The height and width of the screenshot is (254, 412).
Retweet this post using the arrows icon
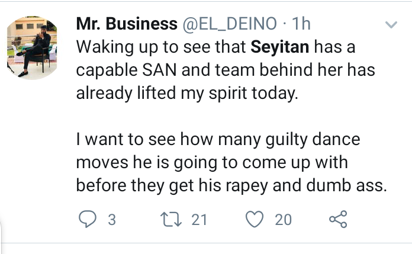(x=170, y=220)
